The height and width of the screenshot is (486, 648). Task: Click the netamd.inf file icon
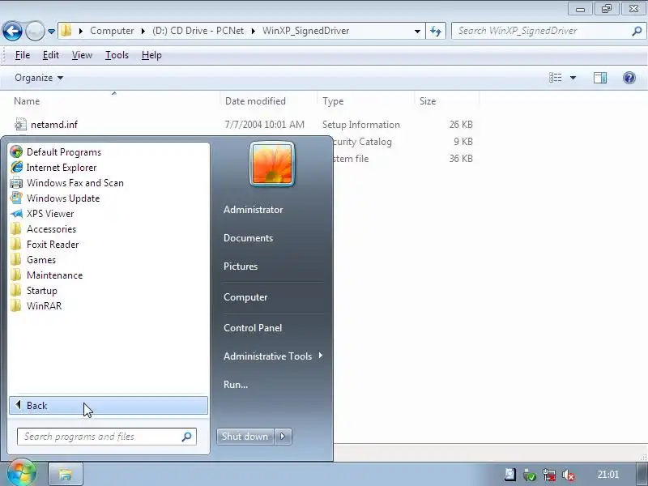click(x=20, y=125)
